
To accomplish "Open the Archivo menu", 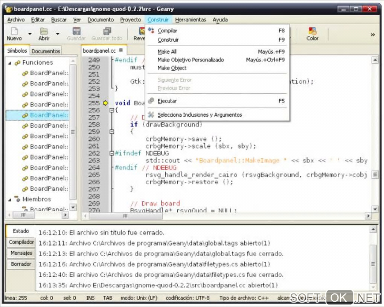I will pyautogui.click(x=16, y=20).
